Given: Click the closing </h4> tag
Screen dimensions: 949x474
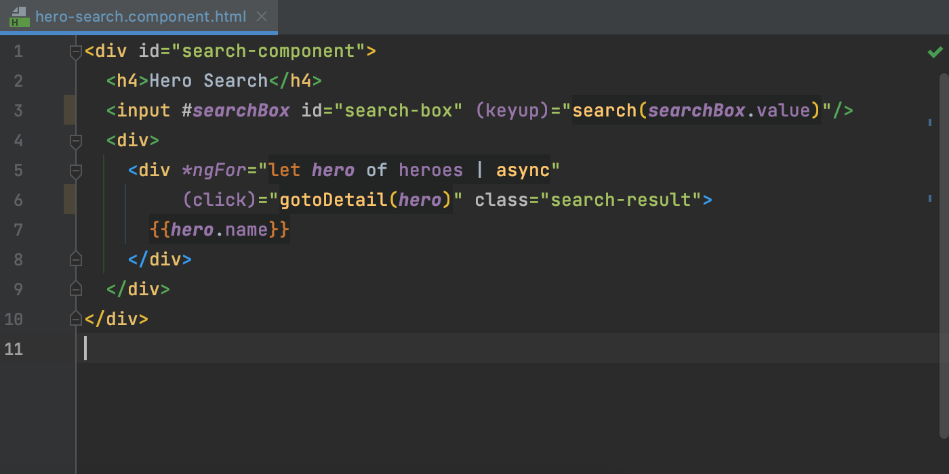Looking at the screenshot, I should (296, 81).
